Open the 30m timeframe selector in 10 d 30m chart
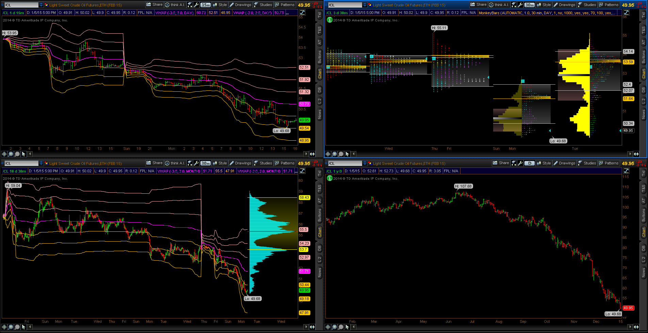The width and height of the screenshot is (648, 333). [206, 163]
